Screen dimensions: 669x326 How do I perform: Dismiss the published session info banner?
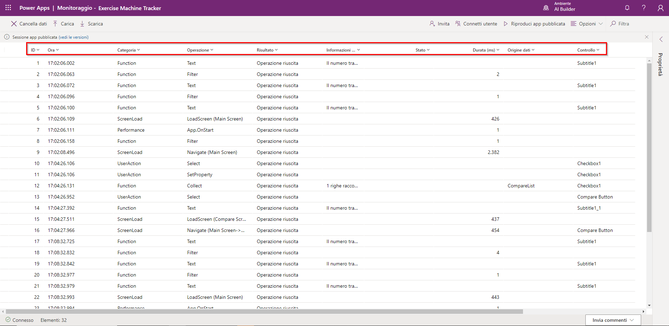tap(646, 37)
